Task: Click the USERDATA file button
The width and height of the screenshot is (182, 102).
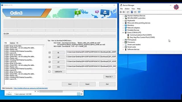Action: 58,72
